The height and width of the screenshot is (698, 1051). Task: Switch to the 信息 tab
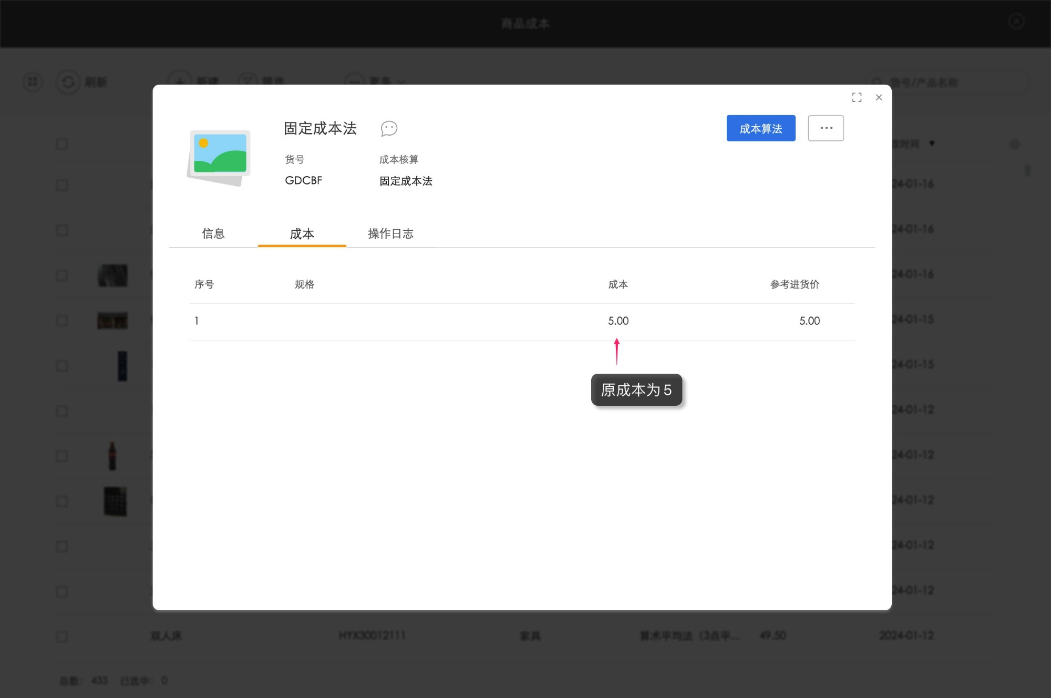(213, 233)
